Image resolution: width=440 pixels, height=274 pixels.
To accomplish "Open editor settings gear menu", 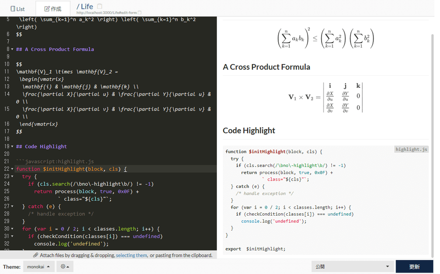I will 65,267.
